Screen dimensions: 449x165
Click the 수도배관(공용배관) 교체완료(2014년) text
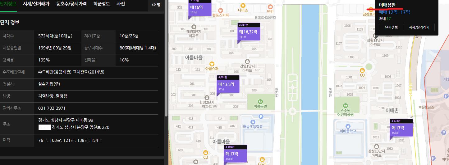[x=71, y=72]
